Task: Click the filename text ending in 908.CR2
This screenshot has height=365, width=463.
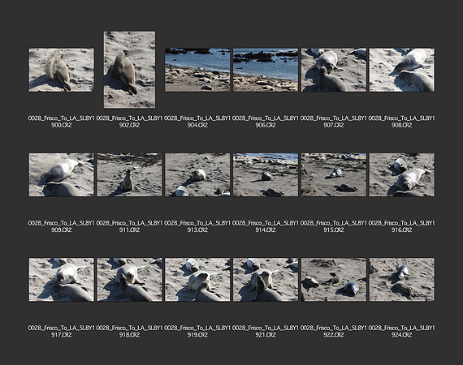Action: pos(401,122)
